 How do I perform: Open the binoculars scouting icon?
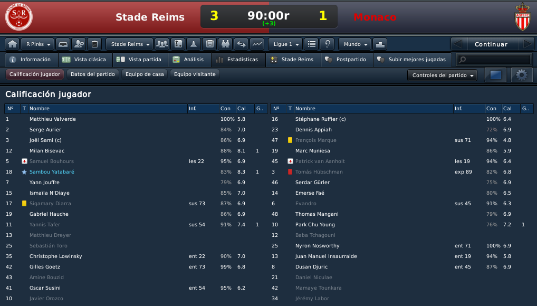tap(225, 44)
